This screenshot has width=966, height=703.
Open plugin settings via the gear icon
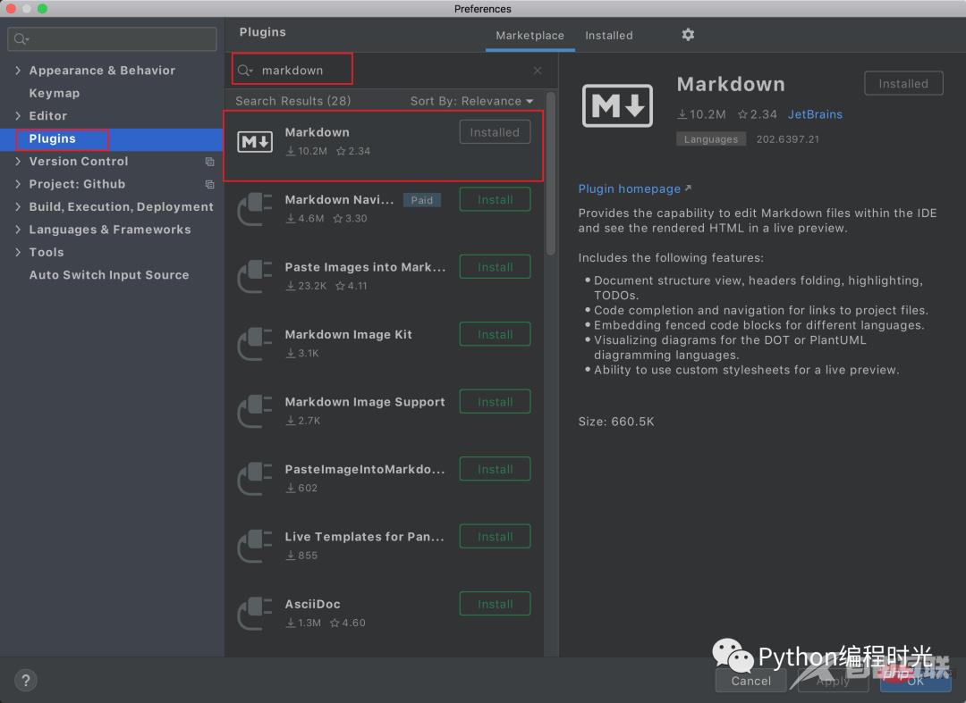(x=687, y=35)
